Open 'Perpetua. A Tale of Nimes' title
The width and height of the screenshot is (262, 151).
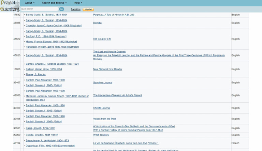coord(114,15)
